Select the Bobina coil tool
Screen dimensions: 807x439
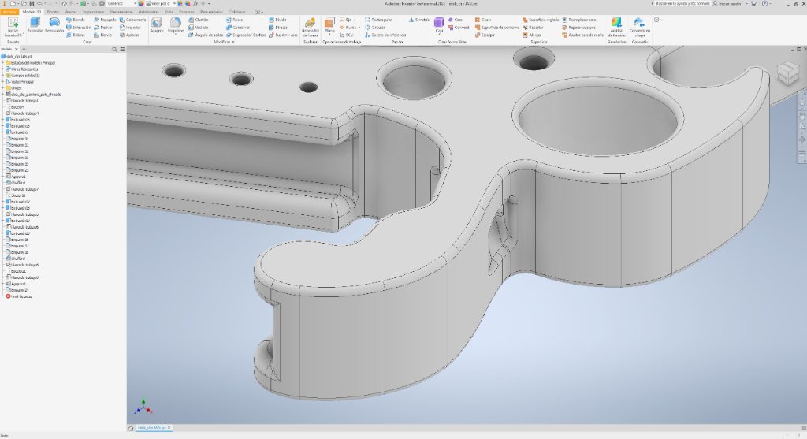pyautogui.click(x=75, y=35)
